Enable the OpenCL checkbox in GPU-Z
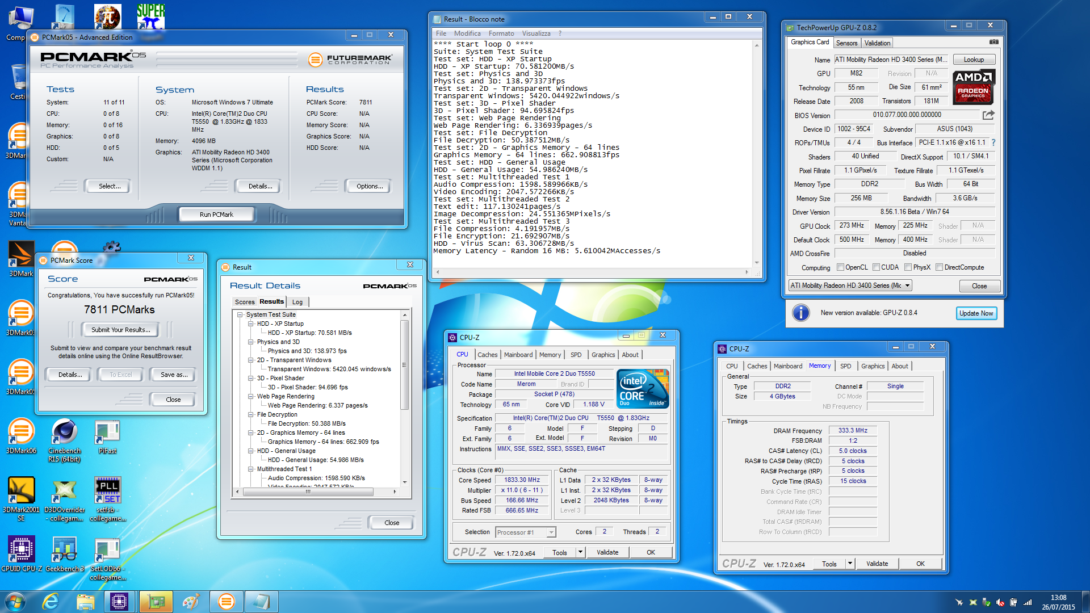 840,267
